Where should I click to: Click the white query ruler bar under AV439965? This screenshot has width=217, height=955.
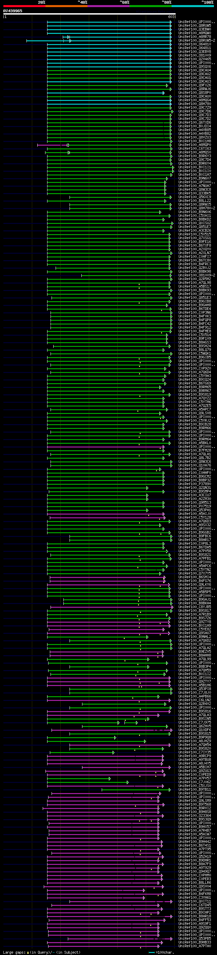coord(90,14)
